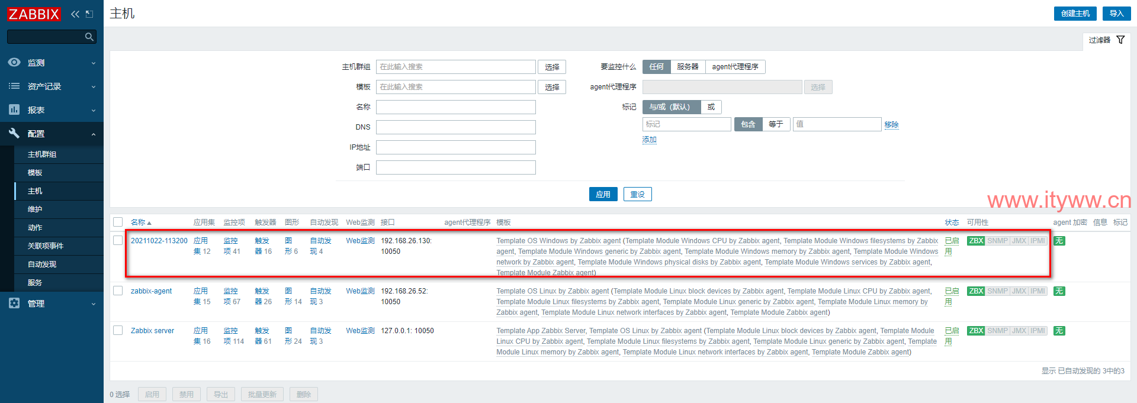Toggle kiosk mode icon beside sidebar collapse
The image size is (1137, 403).
tap(89, 14)
